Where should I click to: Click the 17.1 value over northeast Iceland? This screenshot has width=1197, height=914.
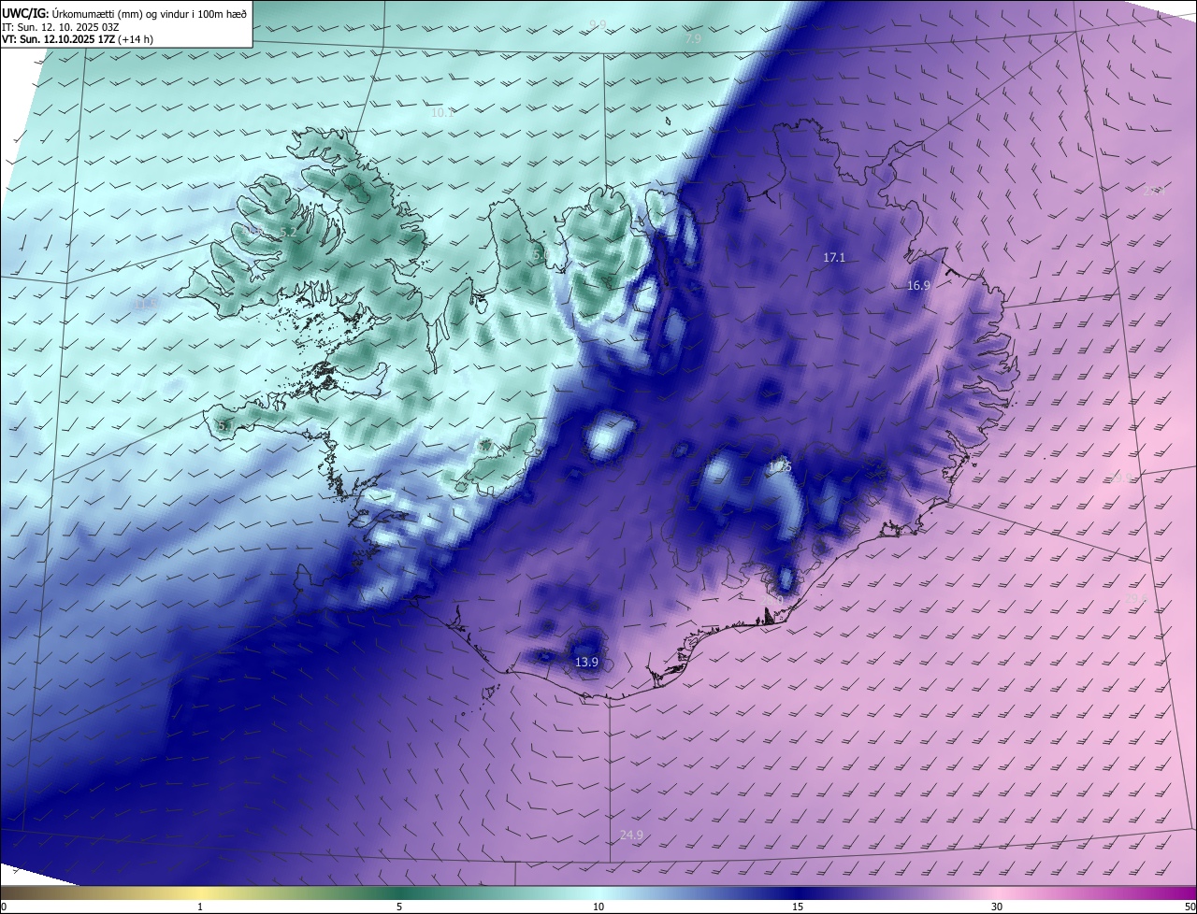(834, 257)
